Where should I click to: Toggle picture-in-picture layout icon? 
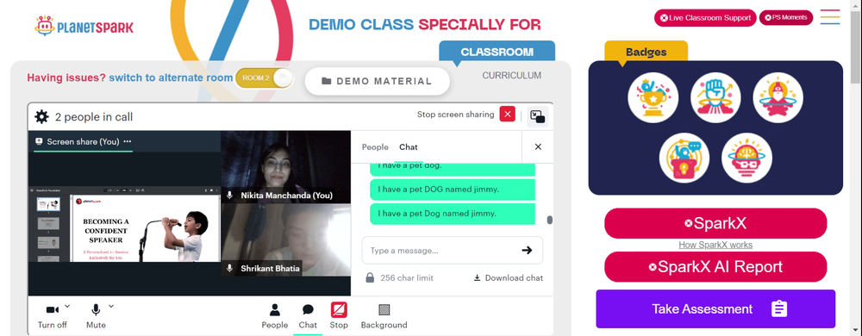pos(537,116)
